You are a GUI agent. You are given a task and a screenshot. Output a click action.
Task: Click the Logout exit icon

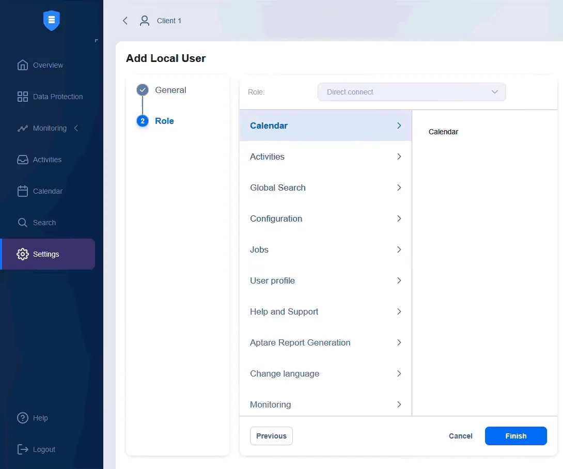(x=23, y=449)
